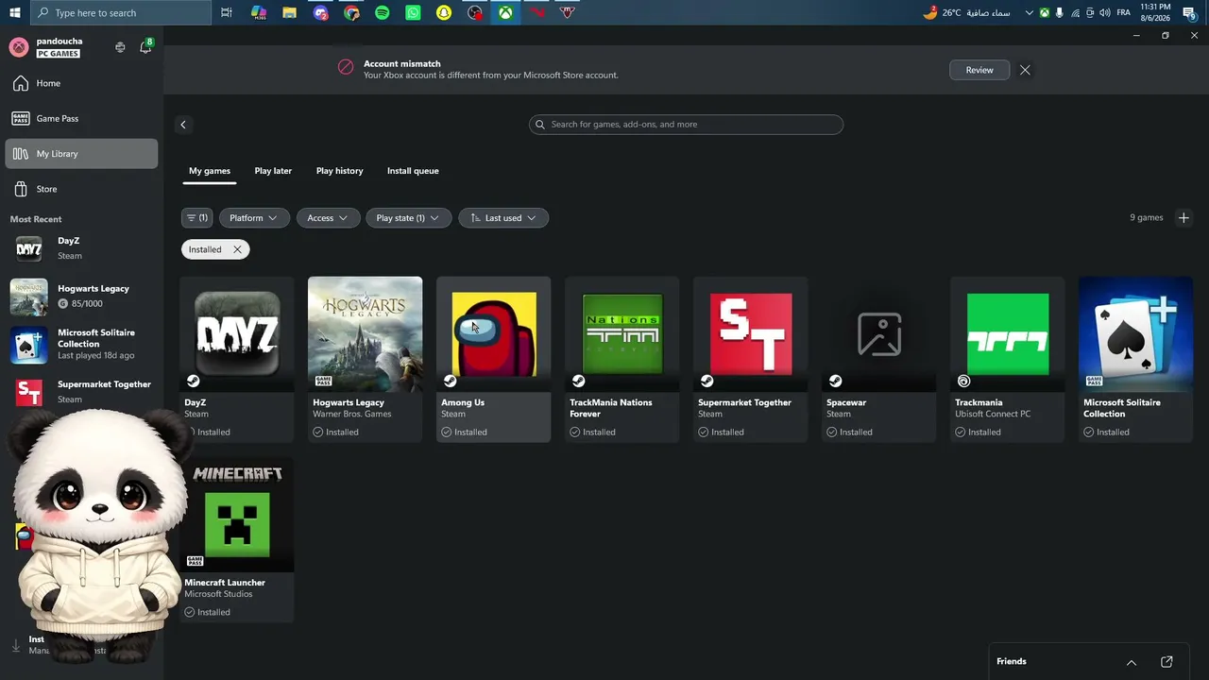Image resolution: width=1209 pixels, height=680 pixels.
Task: Pop out the Friends panel into a window
Action: click(x=1166, y=662)
